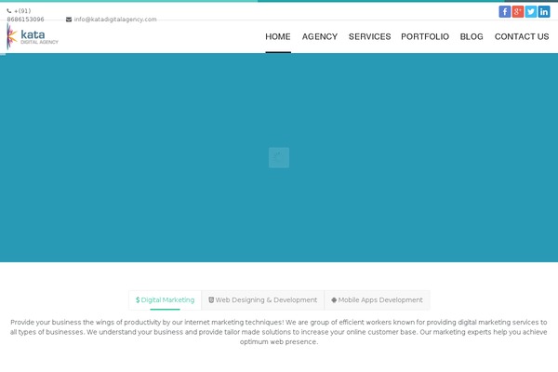558x372 pixels.
Task: Select the Digital Marketing tab
Action: pyautogui.click(x=166, y=300)
